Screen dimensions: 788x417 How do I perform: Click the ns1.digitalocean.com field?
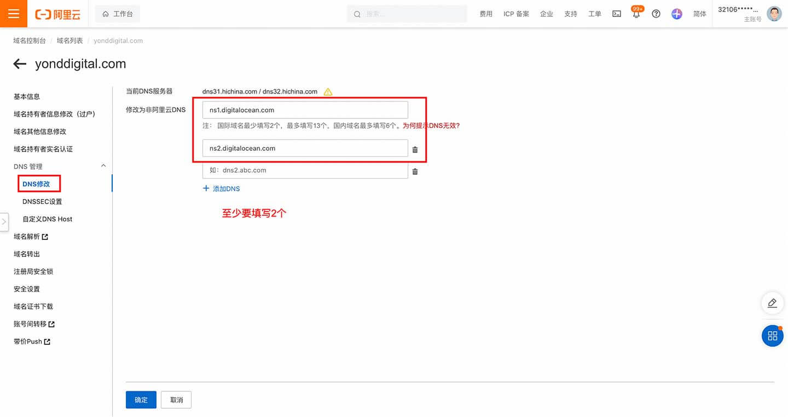305,110
